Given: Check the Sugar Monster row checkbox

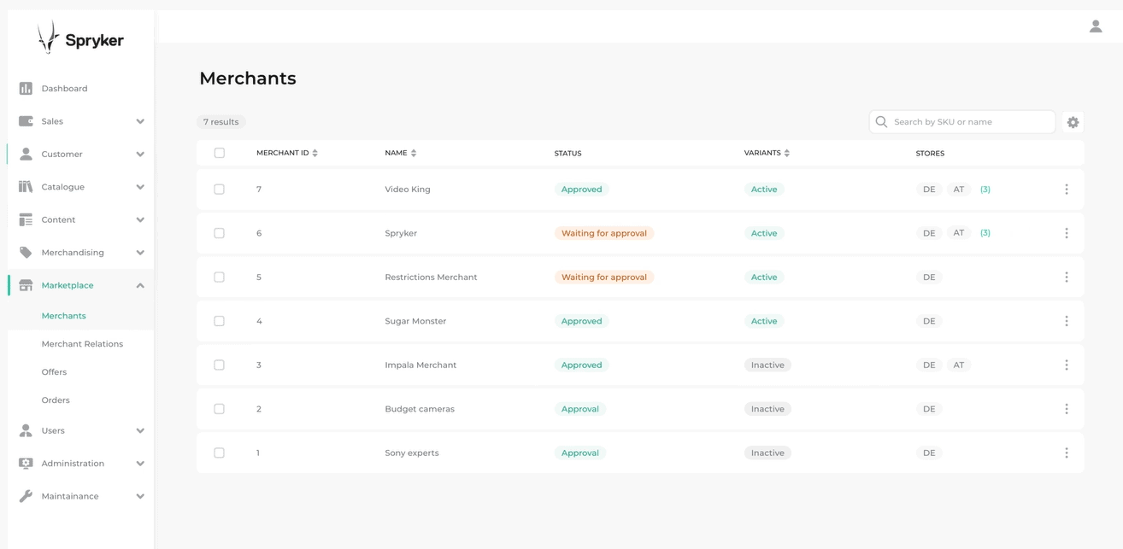Looking at the screenshot, I should pos(220,321).
